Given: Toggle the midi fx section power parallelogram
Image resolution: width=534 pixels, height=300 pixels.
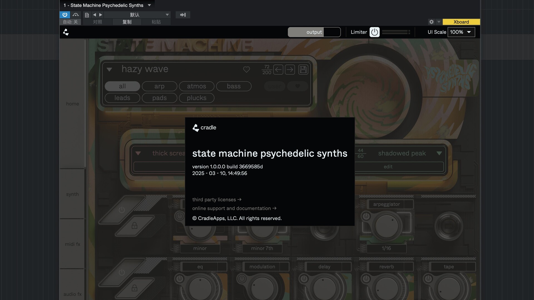Looking at the screenshot, I should pyautogui.click(x=122, y=210).
